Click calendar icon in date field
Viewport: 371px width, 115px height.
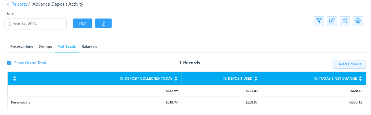pos(10,24)
